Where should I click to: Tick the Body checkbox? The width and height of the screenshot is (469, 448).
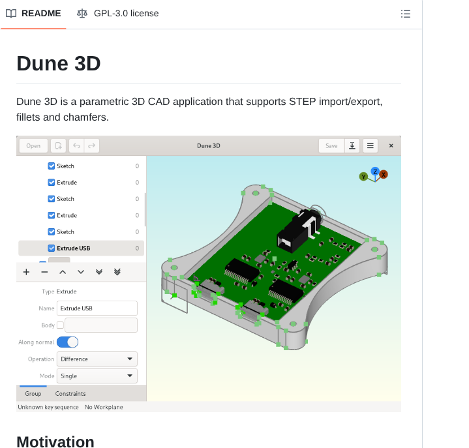click(x=60, y=325)
